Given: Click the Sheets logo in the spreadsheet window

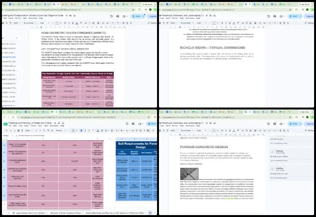Looking at the screenshot, I should coord(5,124).
